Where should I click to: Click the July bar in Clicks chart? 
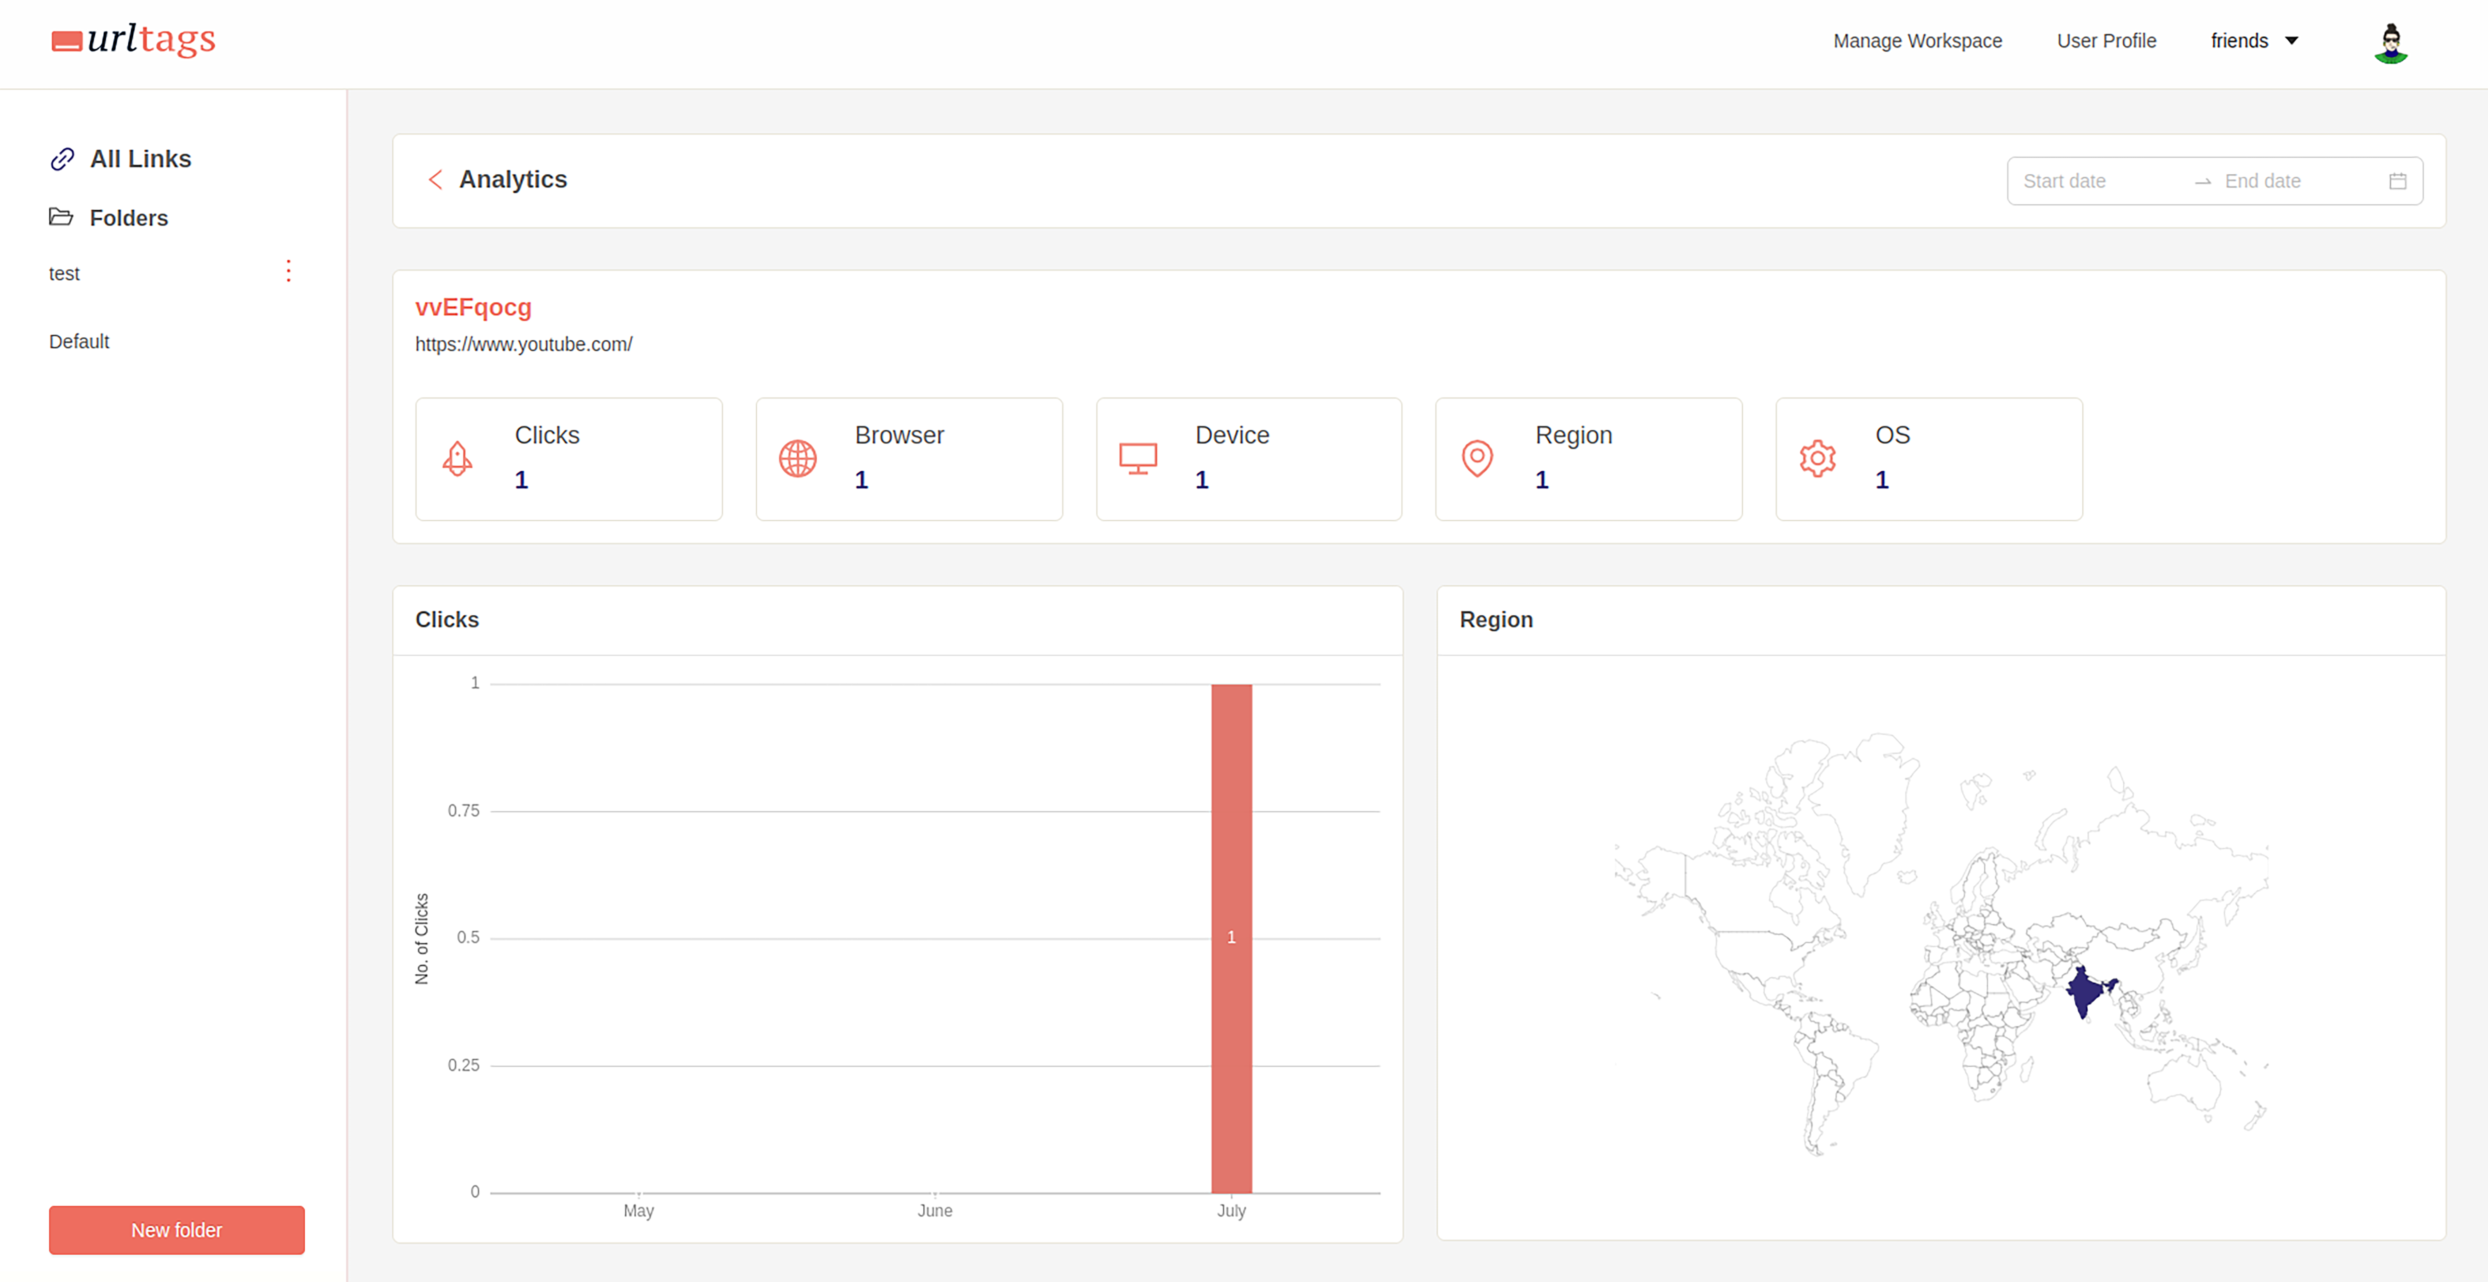[1232, 938]
